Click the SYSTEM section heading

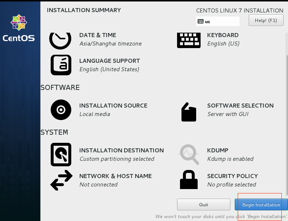54,132
